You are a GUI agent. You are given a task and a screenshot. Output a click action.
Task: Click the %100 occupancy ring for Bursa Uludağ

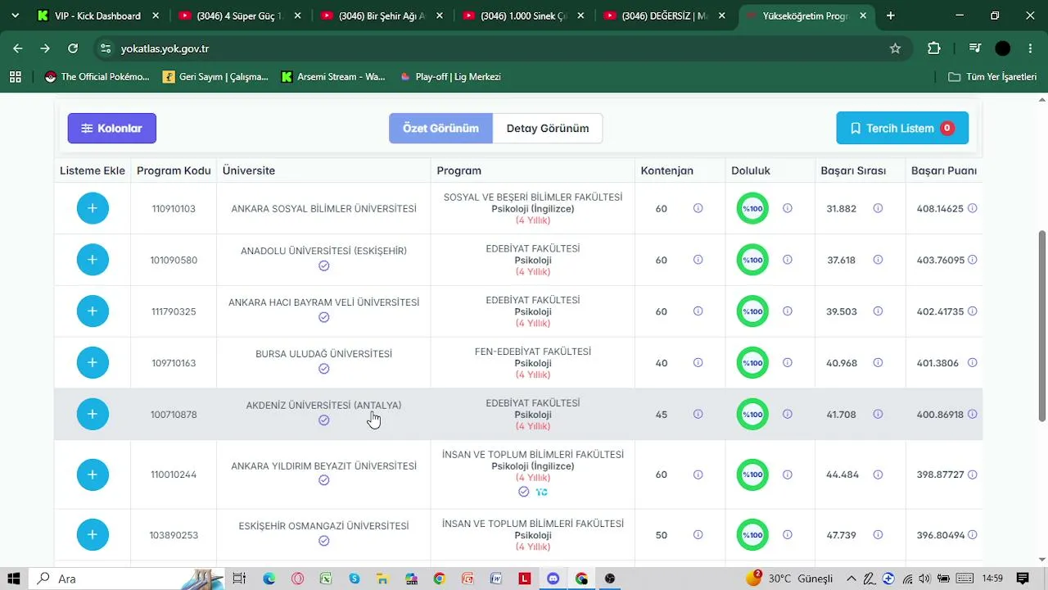coord(752,363)
